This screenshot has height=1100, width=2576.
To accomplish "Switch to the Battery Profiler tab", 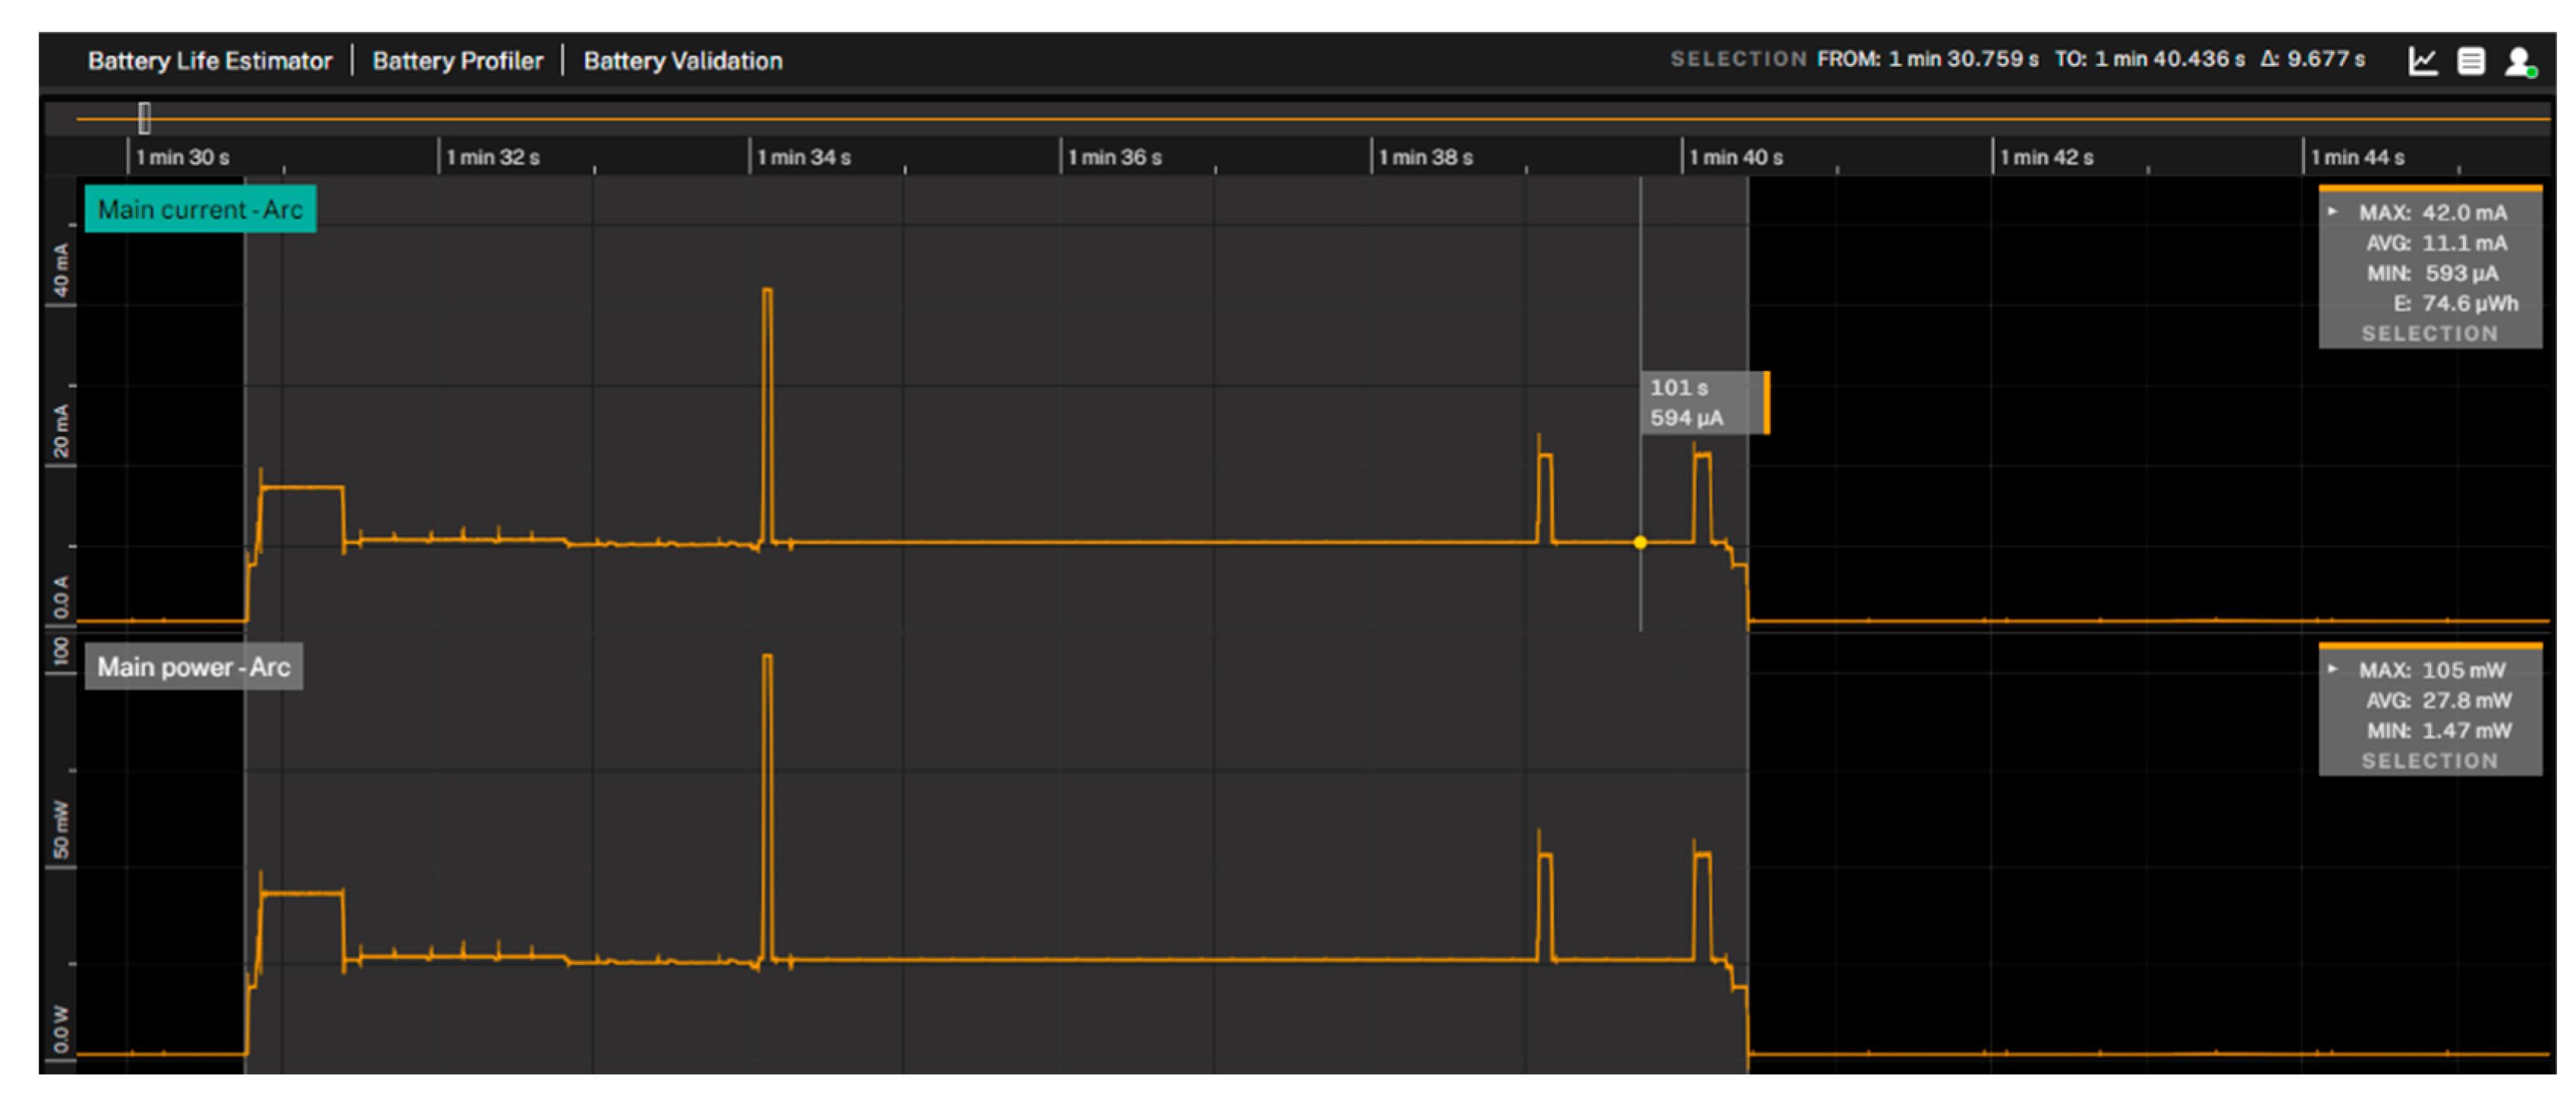I will pyautogui.click(x=457, y=61).
